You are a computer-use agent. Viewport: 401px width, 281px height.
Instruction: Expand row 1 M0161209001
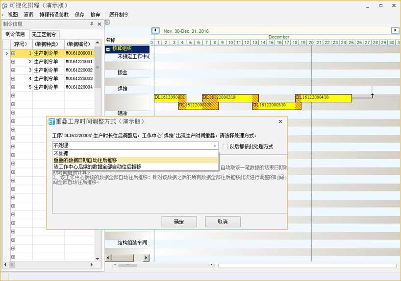[x=13, y=53]
